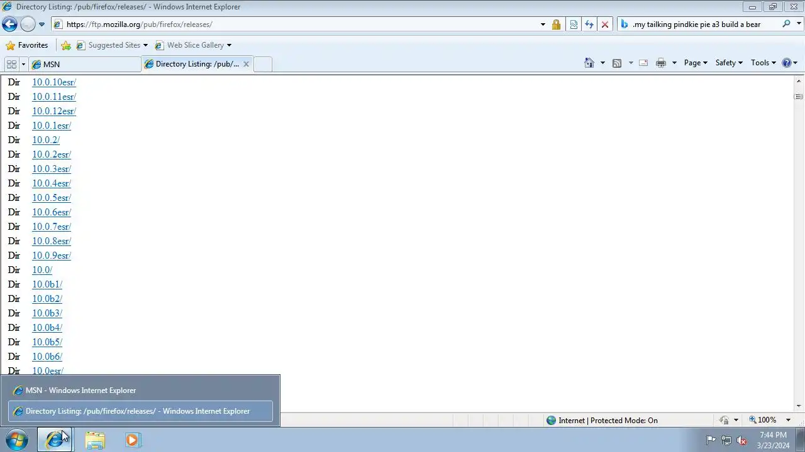Click the Home icon in command bar
Viewport: 805px width, 452px height.
tap(589, 63)
